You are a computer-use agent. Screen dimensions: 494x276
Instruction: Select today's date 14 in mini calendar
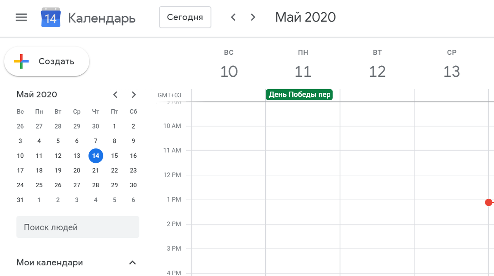pyautogui.click(x=96, y=156)
